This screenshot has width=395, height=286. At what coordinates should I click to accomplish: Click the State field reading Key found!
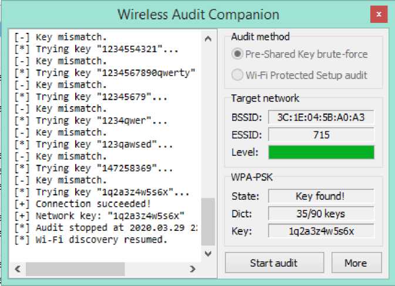321,196
